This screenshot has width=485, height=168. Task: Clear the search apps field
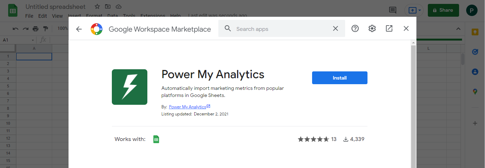(x=335, y=29)
